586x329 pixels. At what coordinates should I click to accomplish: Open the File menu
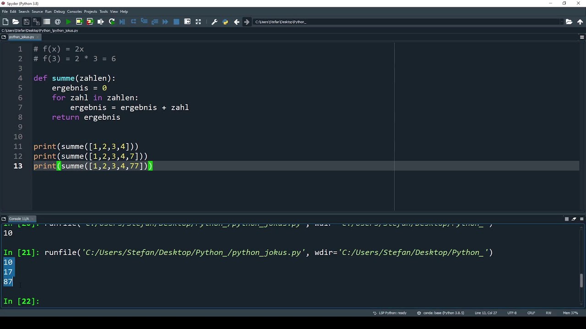[5, 11]
